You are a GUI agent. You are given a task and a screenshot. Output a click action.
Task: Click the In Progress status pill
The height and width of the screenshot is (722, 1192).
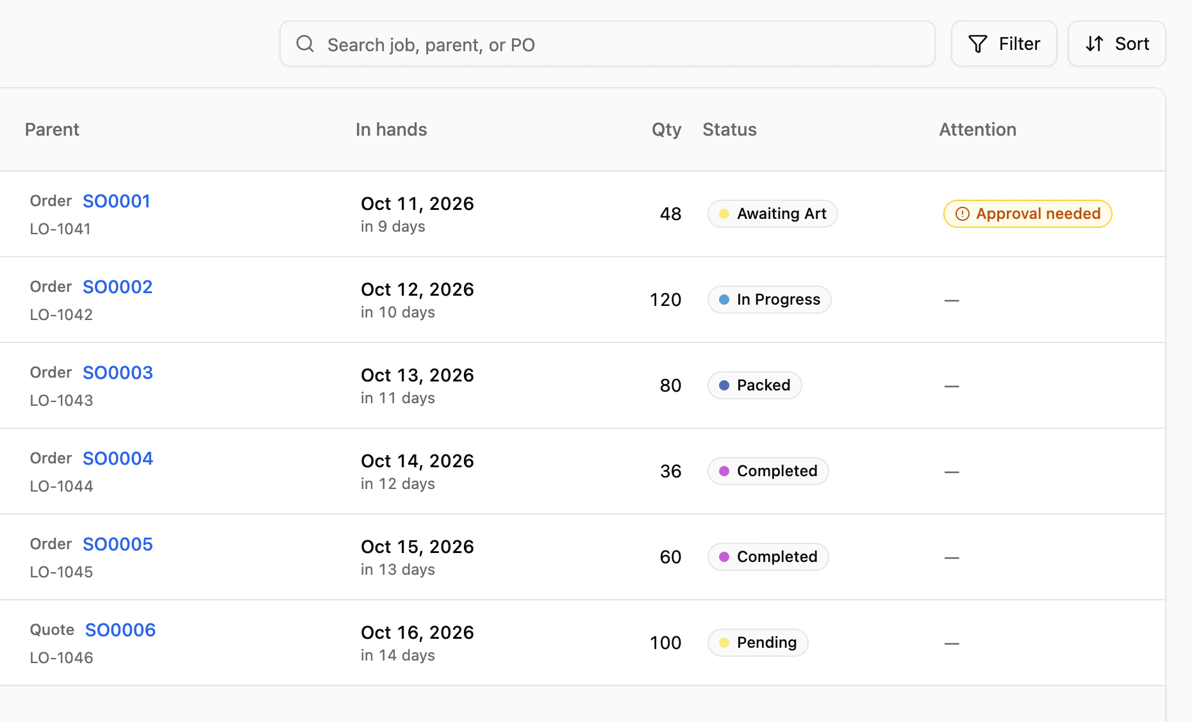pyautogui.click(x=769, y=300)
